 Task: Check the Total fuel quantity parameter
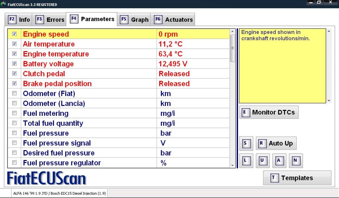click(14, 123)
